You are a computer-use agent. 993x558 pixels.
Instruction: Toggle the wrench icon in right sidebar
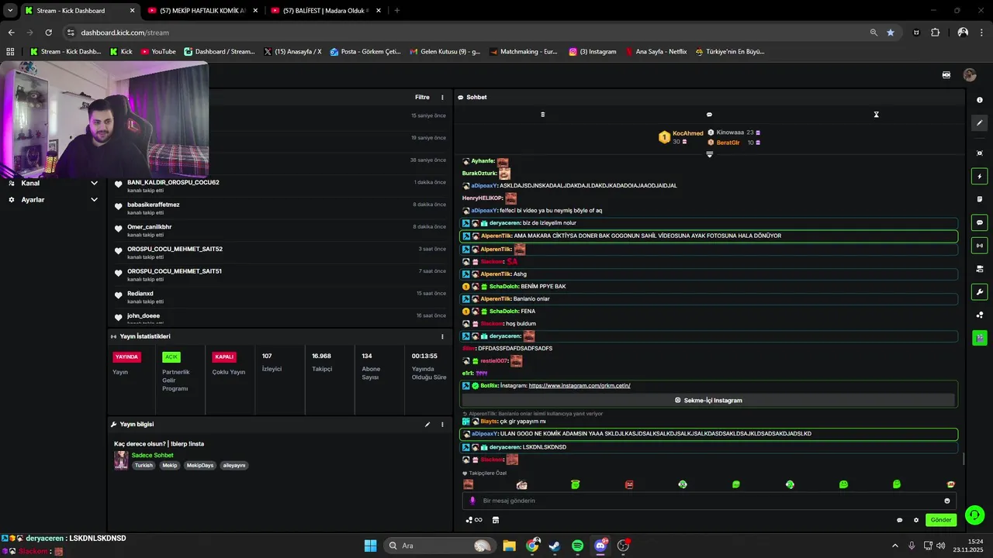980,292
